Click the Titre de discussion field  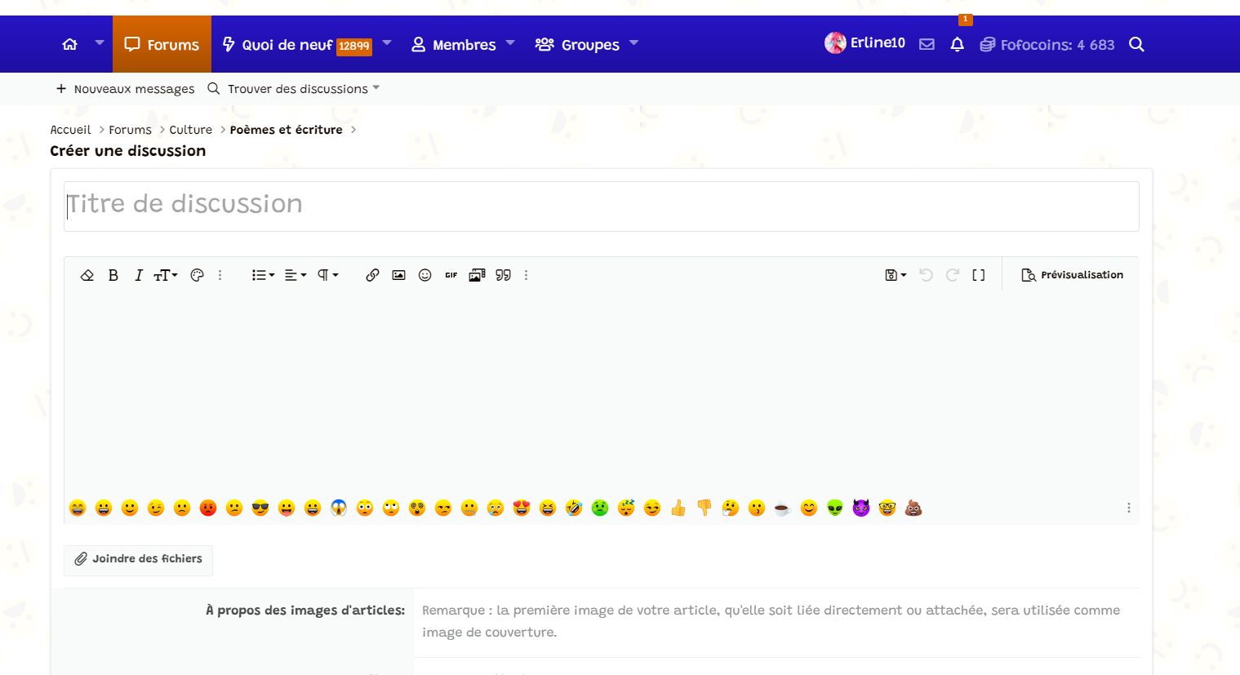click(601, 204)
